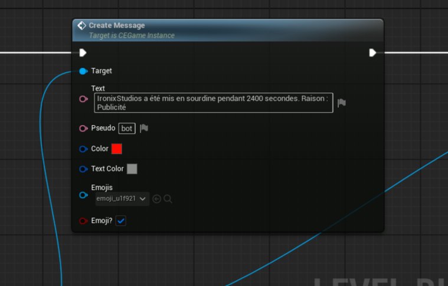Image resolution: width=448 pixels, height=286 pixels.
Task: Click the Color input pin
Action: (x=83, y=149)
